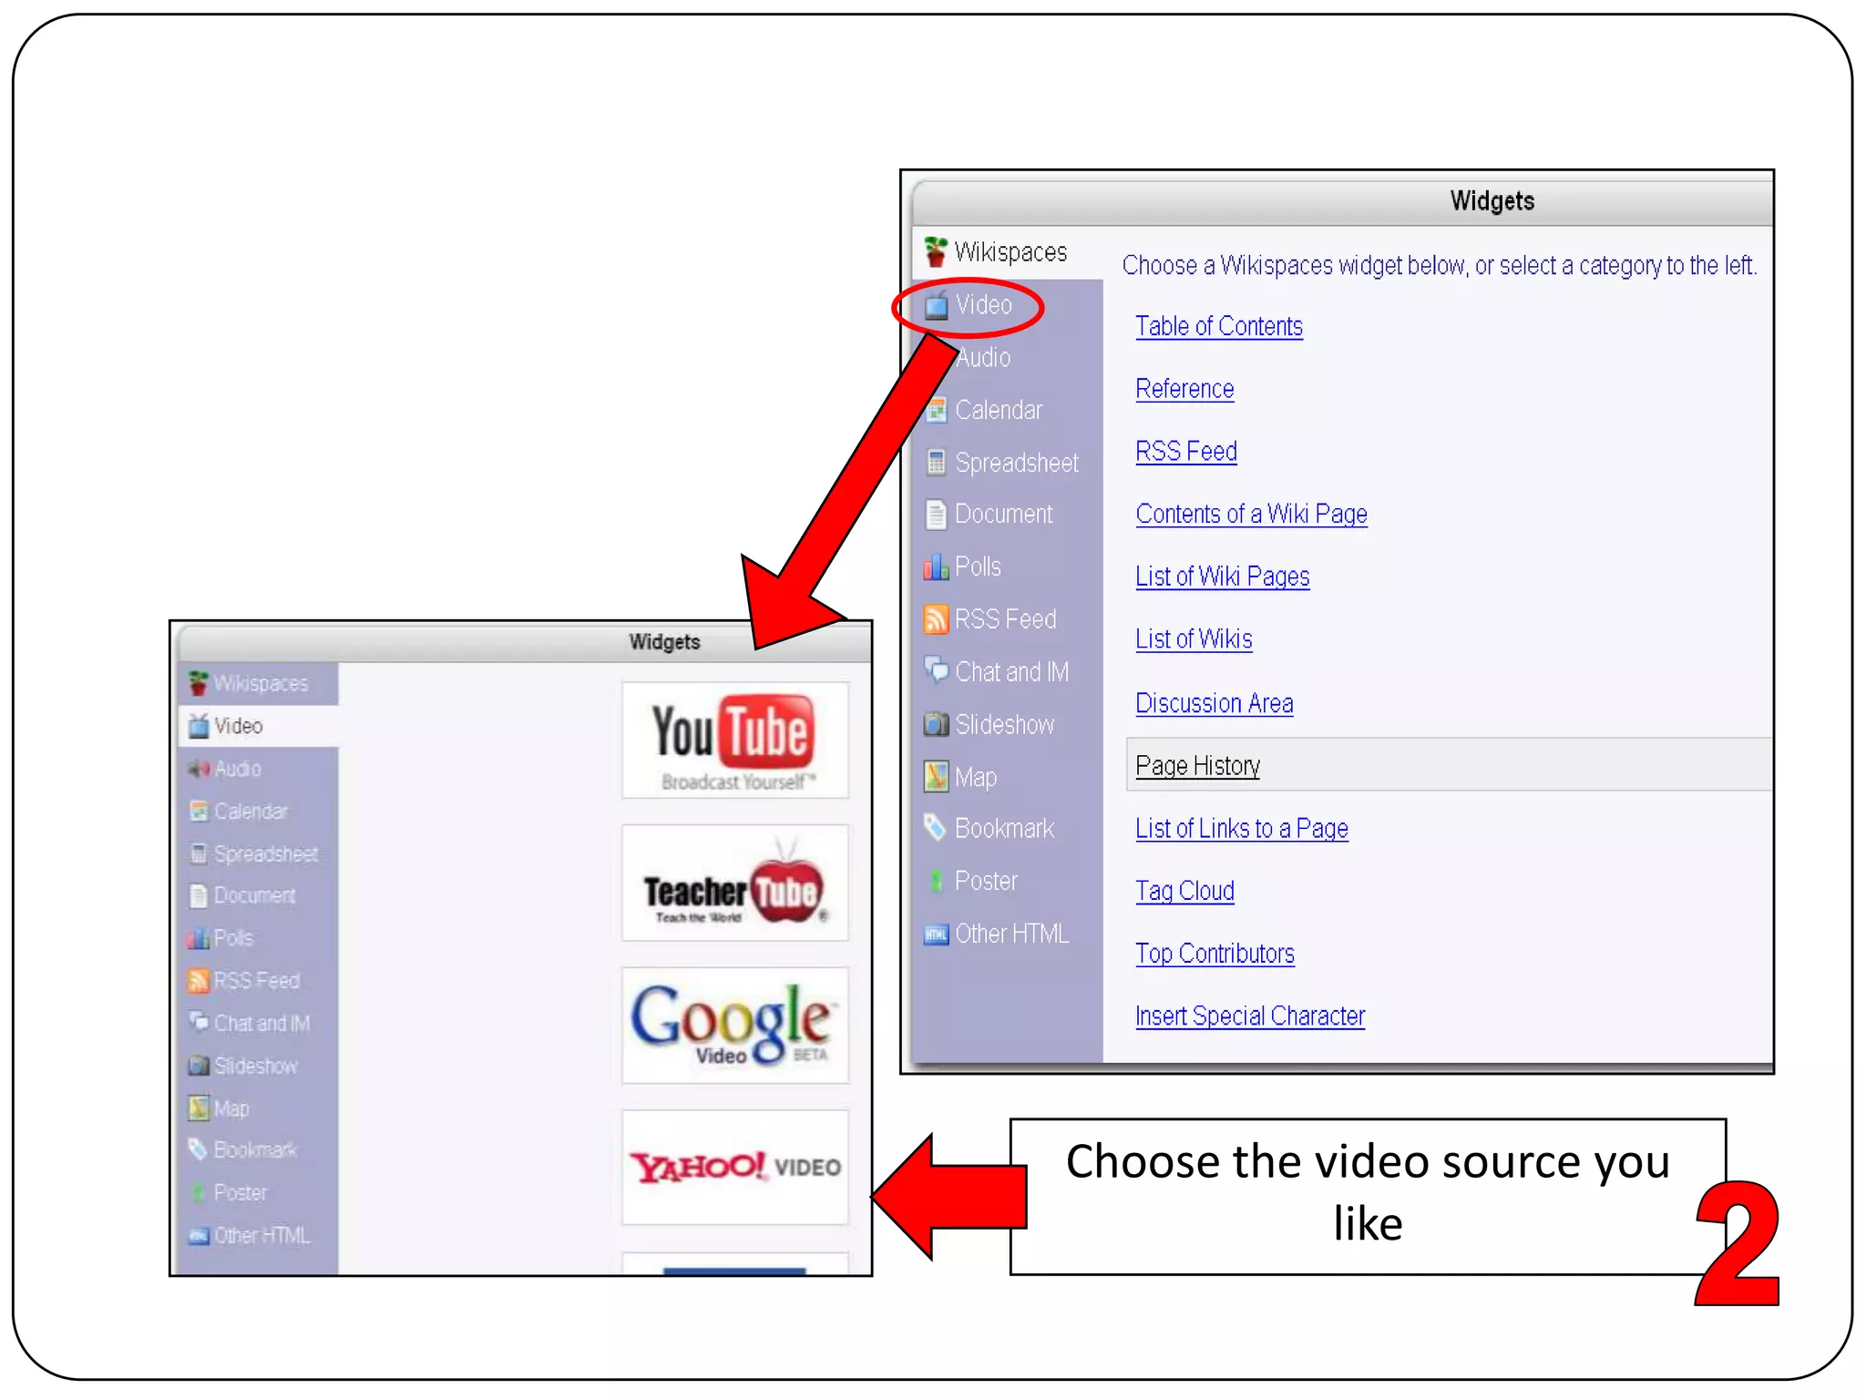Open the List of Links to a Page link
The height and width of the screenshot is (1399, 1866).
[x=1241, y=829]
